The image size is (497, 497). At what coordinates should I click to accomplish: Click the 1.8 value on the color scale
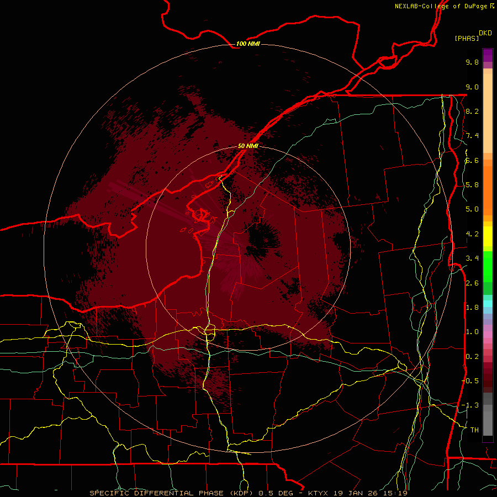click(x=472, y=308)
